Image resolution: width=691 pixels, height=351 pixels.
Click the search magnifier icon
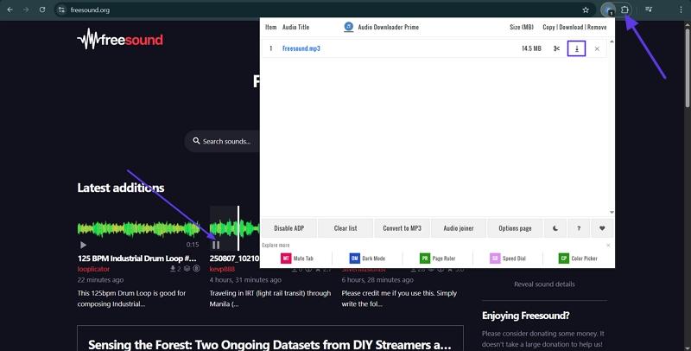(197, 141)
